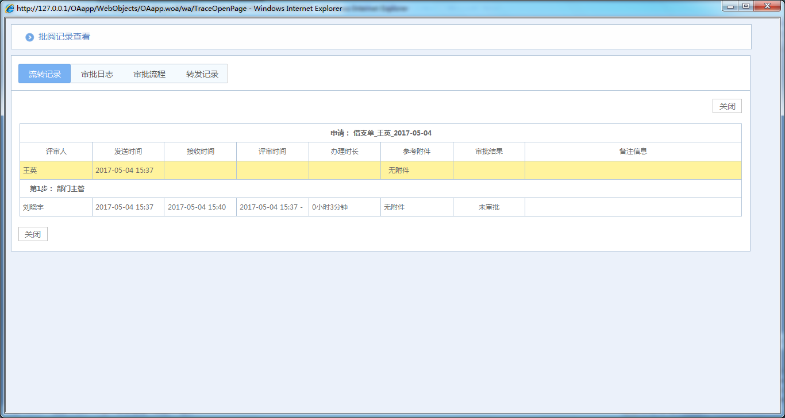Screen dimensions: 785x418
Task: Minimize the Internet Explorer window
Action: [x=731, y=6]
